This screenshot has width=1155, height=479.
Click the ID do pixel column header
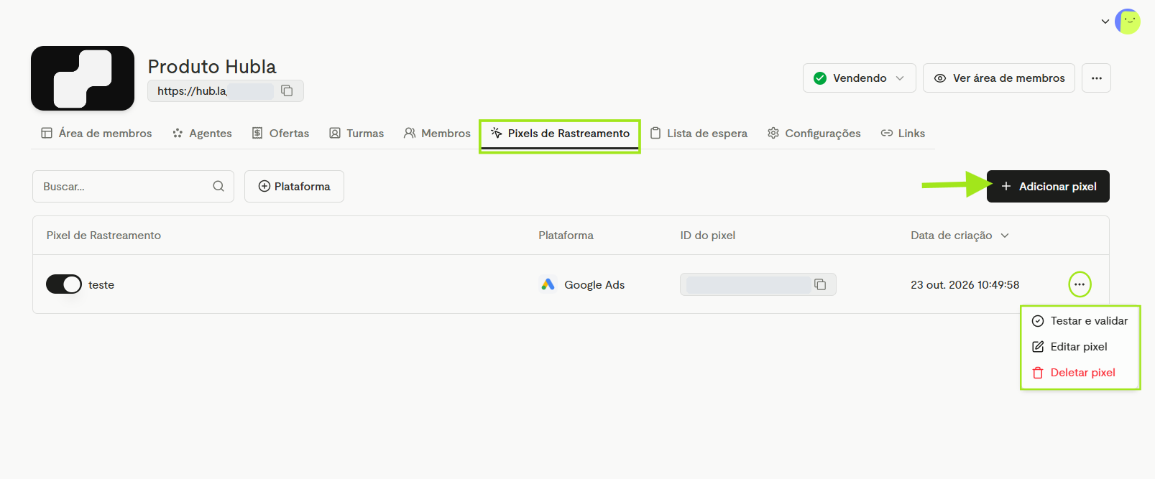(x=708, y=236)
